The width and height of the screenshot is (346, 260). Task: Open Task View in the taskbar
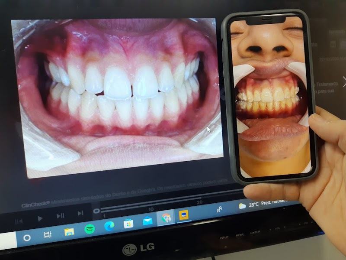(x=47, y=234)
